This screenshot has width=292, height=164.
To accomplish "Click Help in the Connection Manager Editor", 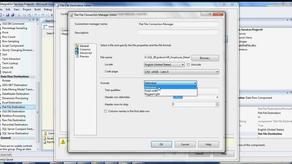I will click(x=209, y=144).
